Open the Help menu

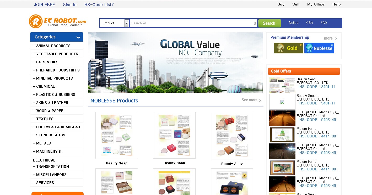click(337, 4)
